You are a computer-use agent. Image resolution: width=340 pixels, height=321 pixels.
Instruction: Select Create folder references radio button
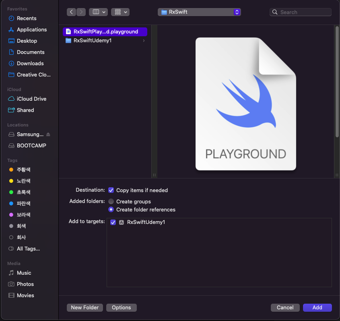pos(111,210)
